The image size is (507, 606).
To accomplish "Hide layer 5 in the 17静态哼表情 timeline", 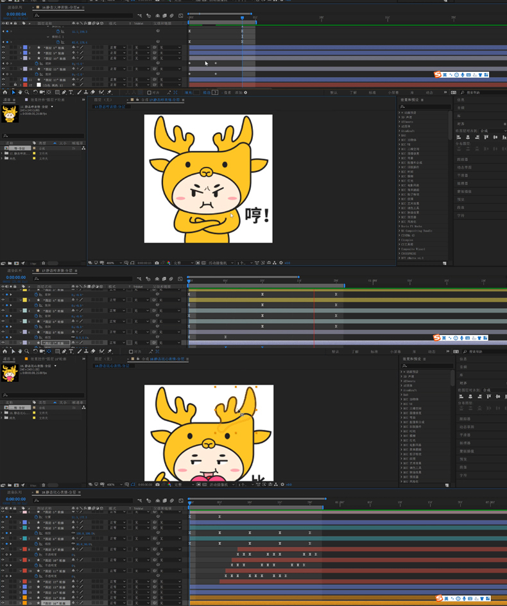I will point(3,321).
